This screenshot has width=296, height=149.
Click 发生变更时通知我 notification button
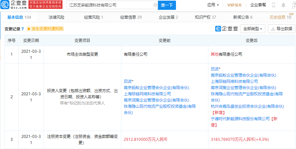tap(45, 29)
